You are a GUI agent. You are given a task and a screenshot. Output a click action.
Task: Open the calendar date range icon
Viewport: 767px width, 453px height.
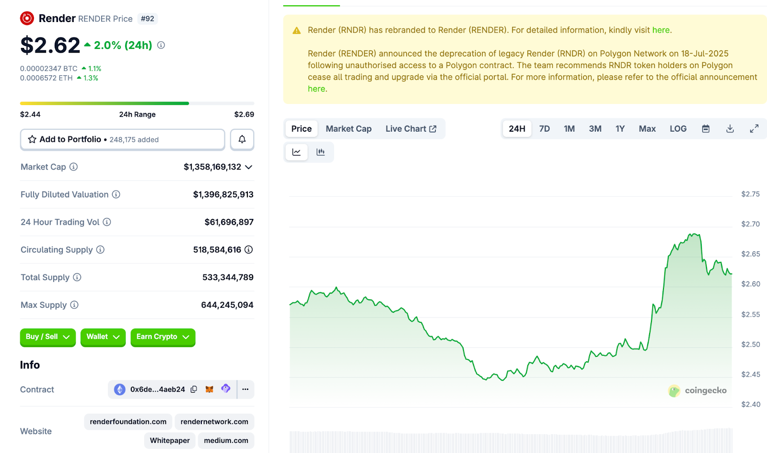pos(706,129)
